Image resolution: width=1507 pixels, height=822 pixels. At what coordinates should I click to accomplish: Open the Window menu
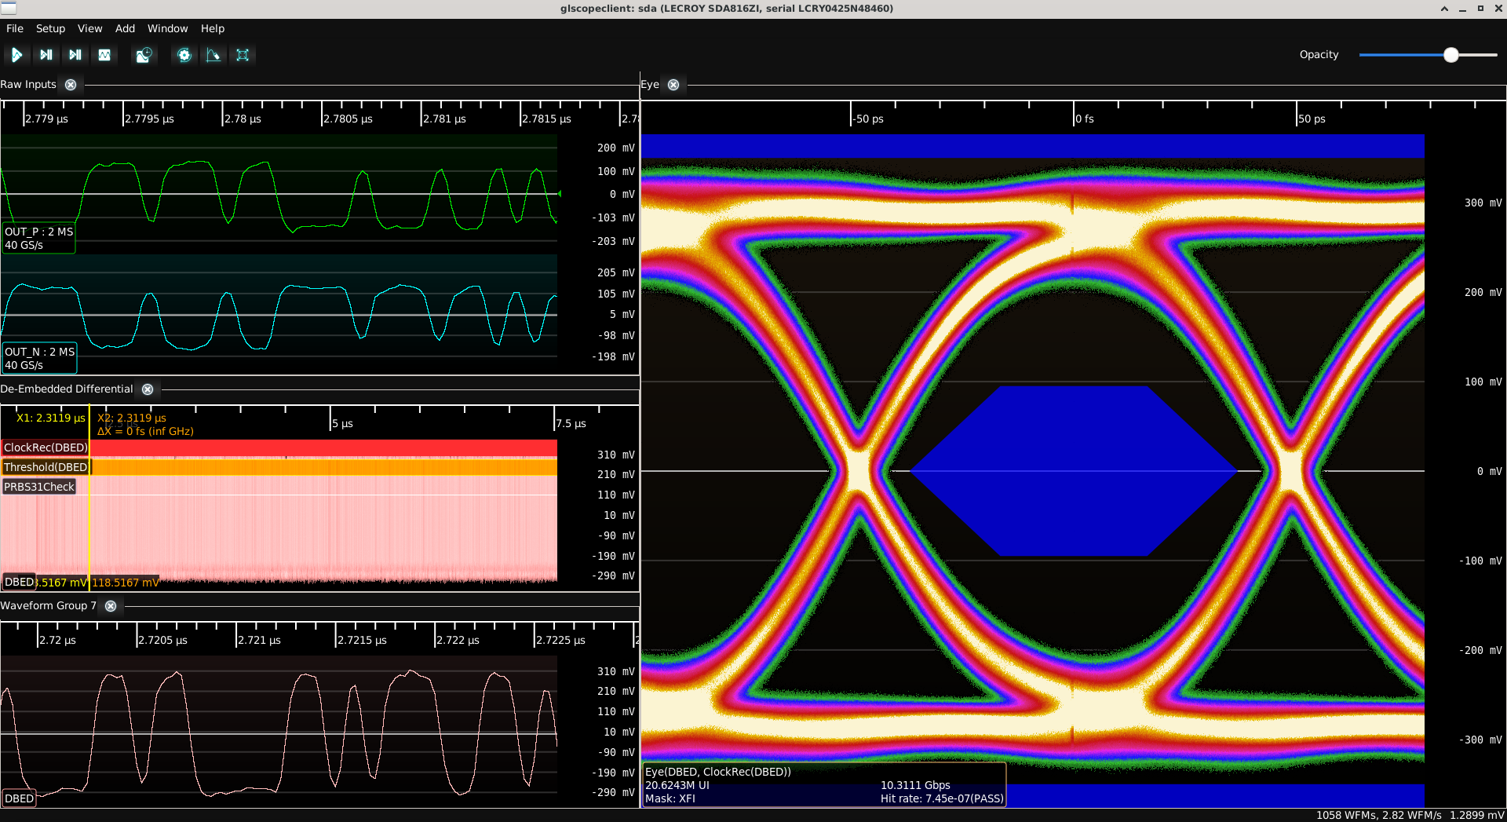(167, 28)
